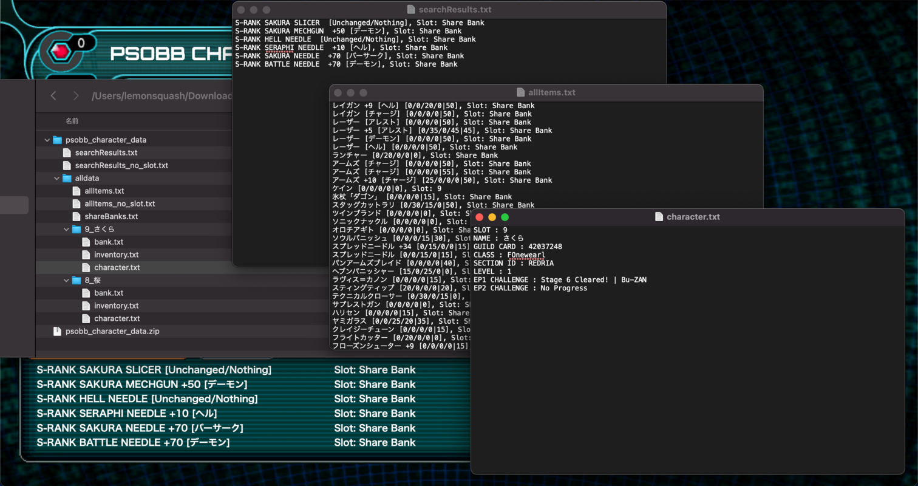Select searchResults.txt in the Finder list
The image size is (918, 486).
pyautogui.click(x=106, y=152)
